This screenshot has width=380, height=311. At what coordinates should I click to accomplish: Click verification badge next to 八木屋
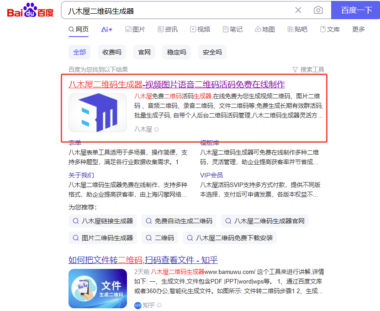click(157, 129)
